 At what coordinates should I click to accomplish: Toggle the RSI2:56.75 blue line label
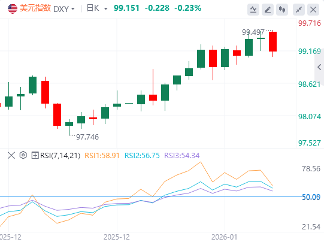(x=142, y=156)
